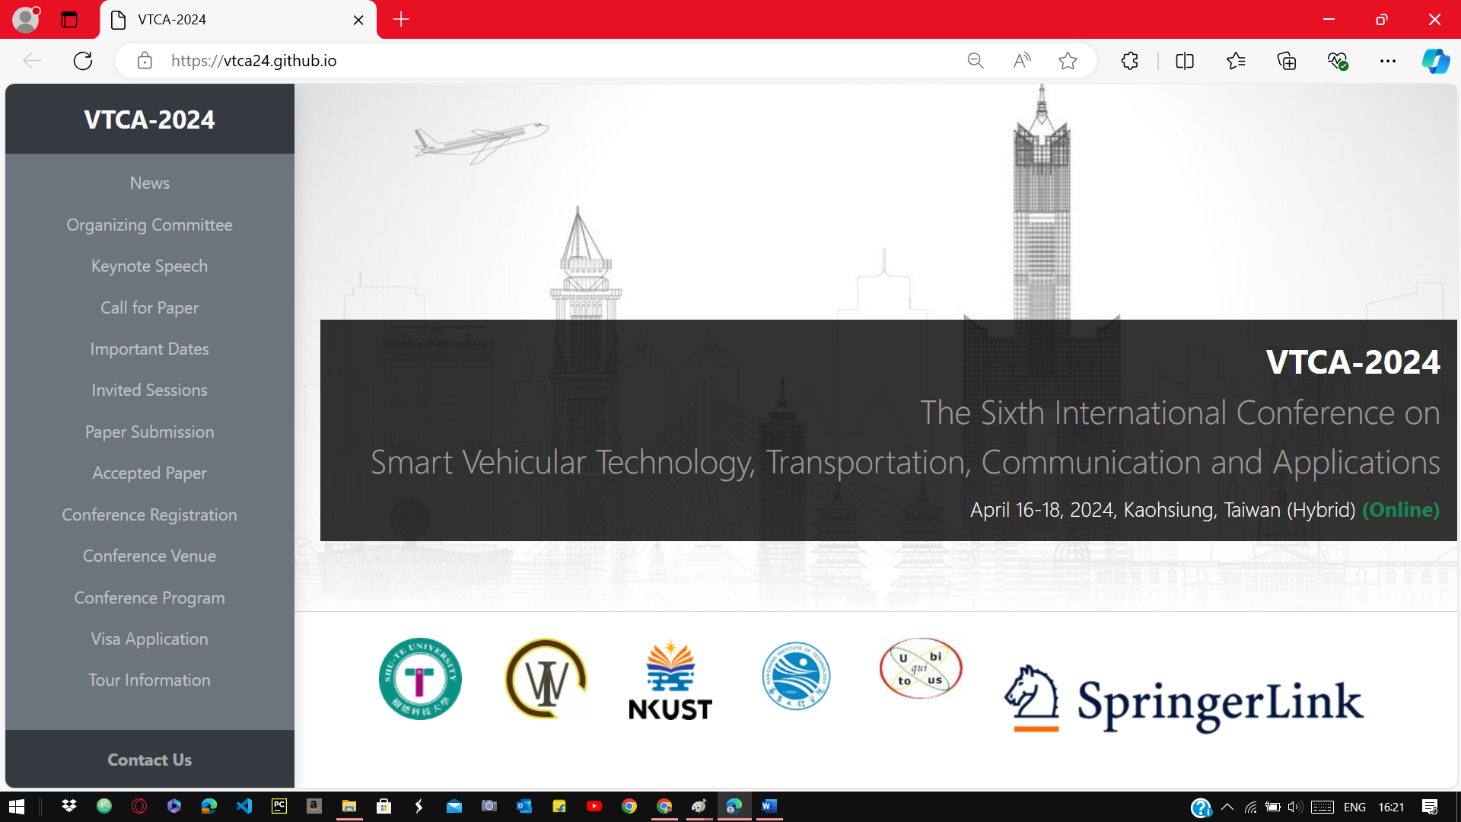Viewport: 1461px width, 822px height.
Task: Click the green (Online) text
Action: tap(1401, 510)
